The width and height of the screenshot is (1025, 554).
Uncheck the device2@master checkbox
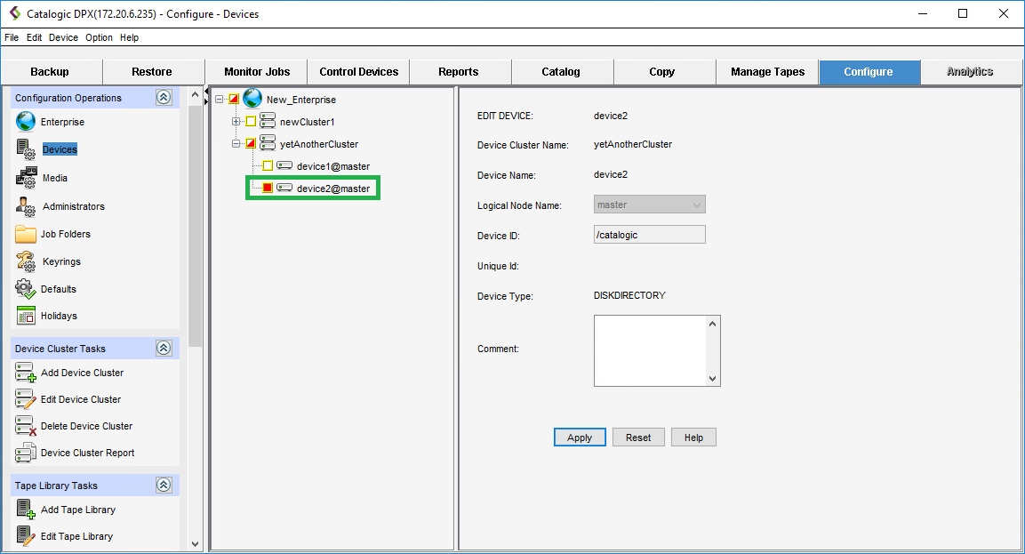268,189
